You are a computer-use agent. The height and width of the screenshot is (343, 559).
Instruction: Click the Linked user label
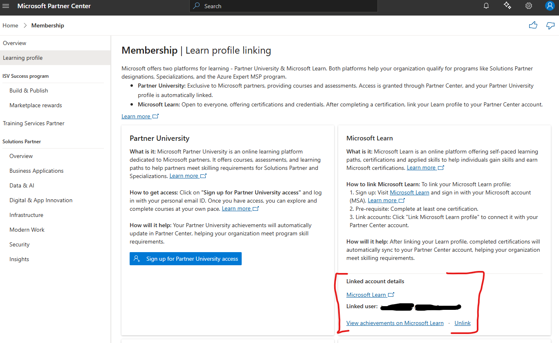click(362, 306)
